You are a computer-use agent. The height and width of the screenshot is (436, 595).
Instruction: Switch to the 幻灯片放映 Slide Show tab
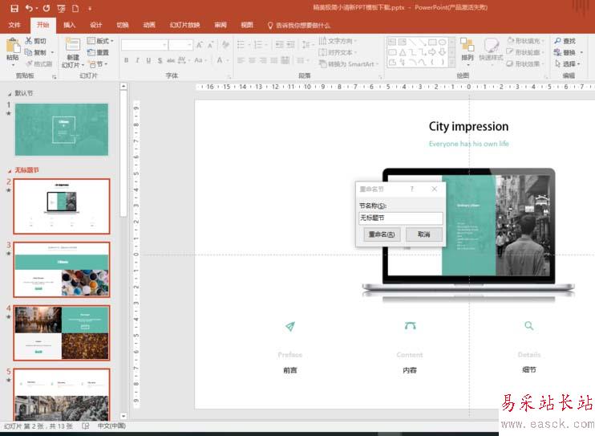tap(184, 25)
